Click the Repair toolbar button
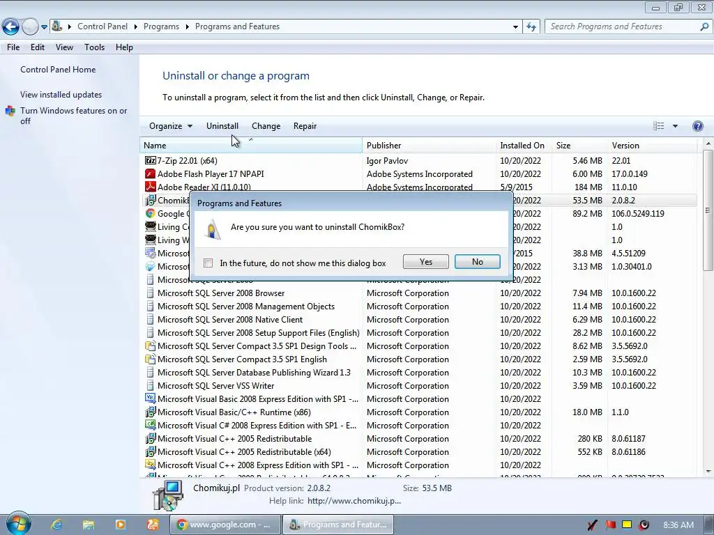714x535 pixels. pyautogui.click(x=305, y=126)
